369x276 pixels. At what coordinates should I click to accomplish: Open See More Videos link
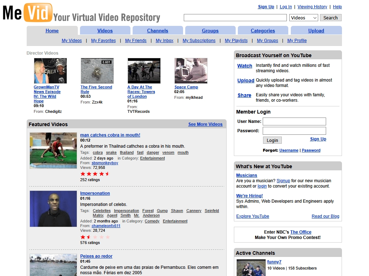[205, 124]
